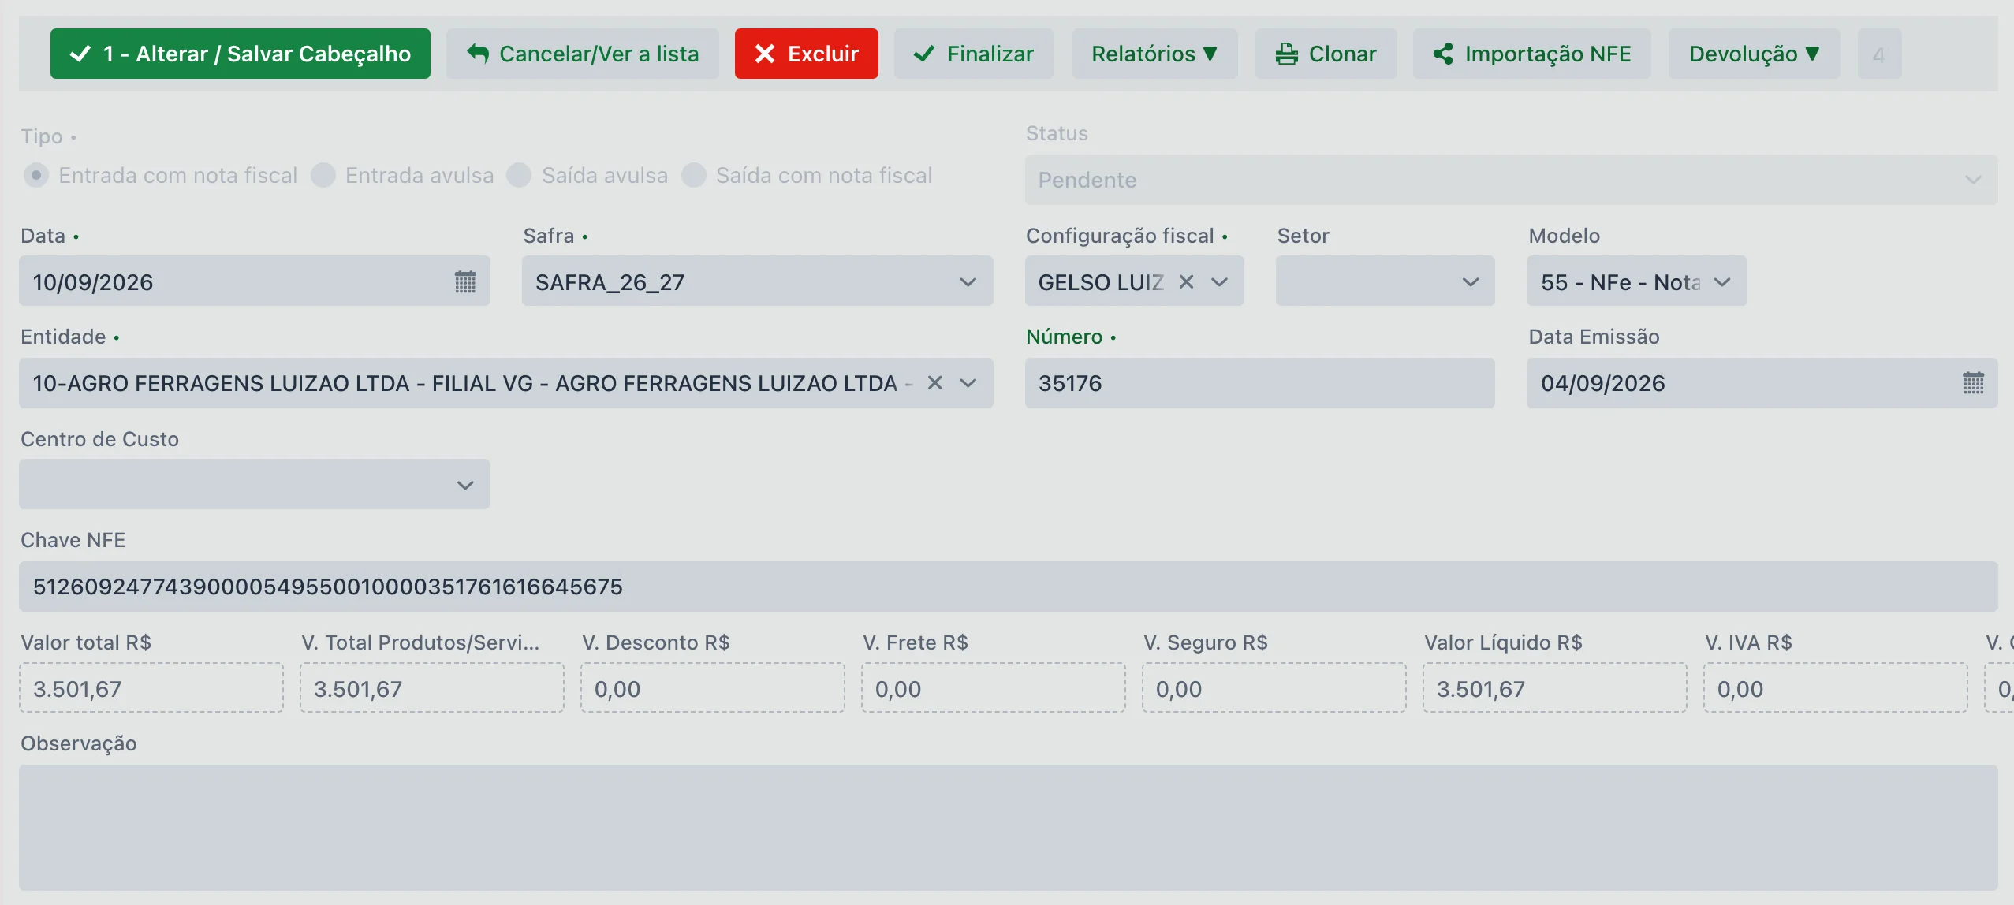The image size is (2014, 905).
Task: Click into the Observação text area
Action: 1009,828
